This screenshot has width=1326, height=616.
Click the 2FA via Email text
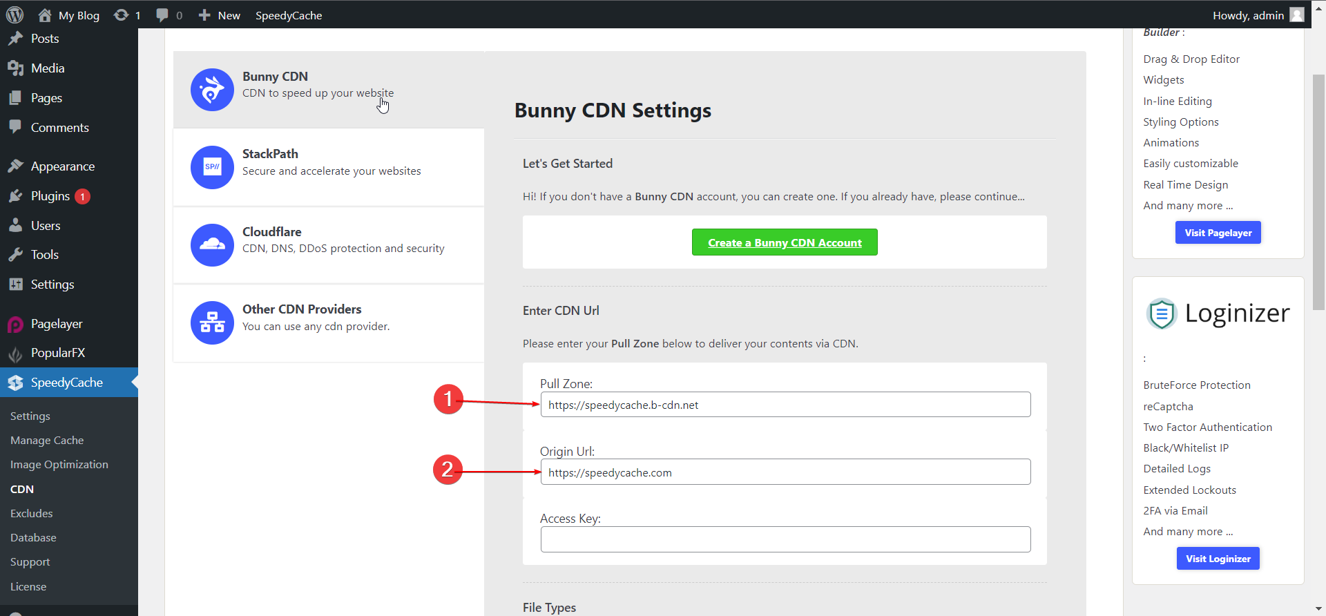1175,511
